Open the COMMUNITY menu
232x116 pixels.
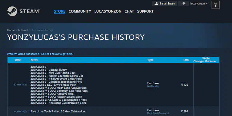click(x=80, y=11)
